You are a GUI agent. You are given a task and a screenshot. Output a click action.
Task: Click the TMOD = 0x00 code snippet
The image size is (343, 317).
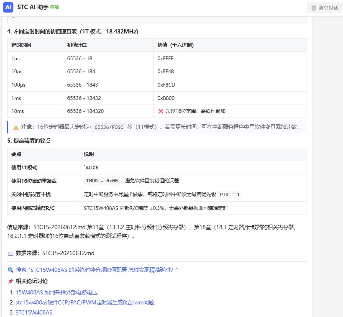(102, 181)
